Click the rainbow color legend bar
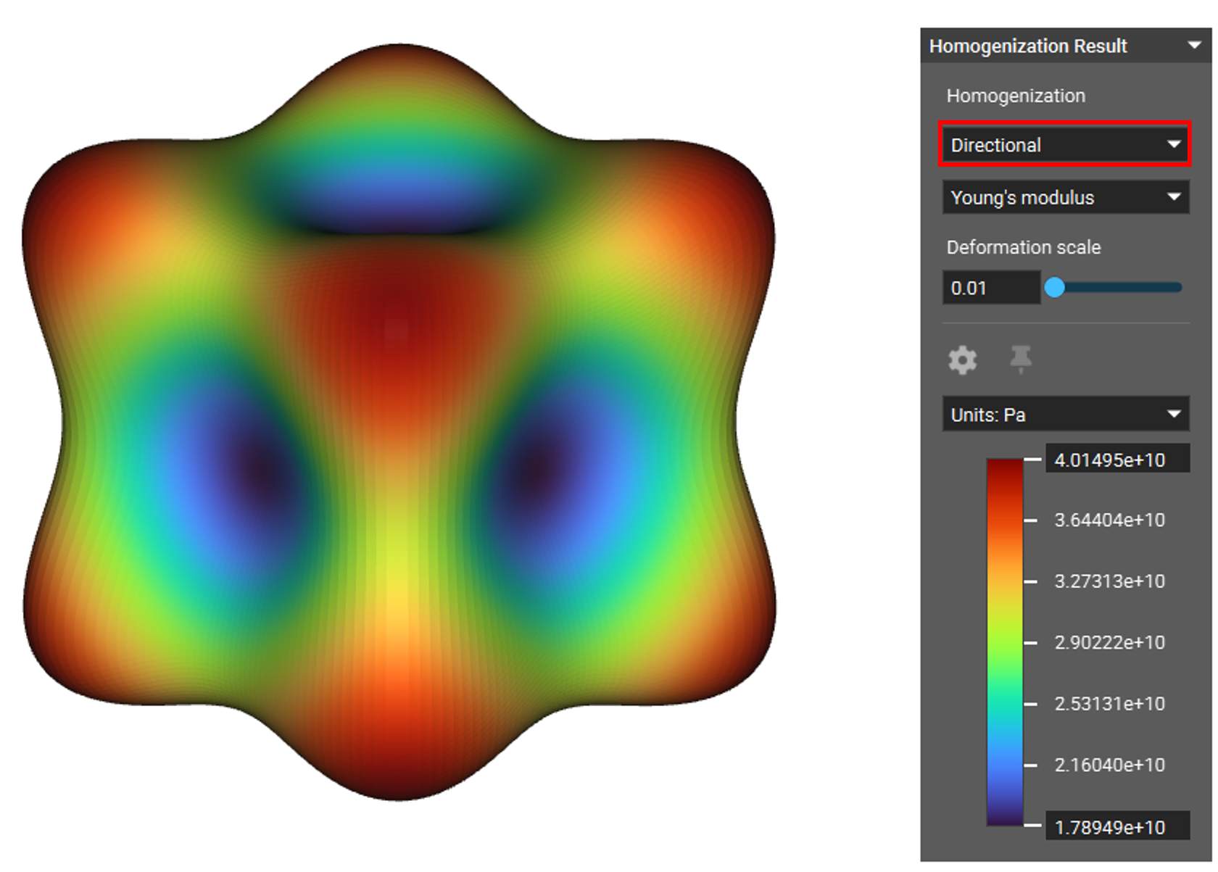Screen dimensions: 1218x872 tap(1004, 641)
